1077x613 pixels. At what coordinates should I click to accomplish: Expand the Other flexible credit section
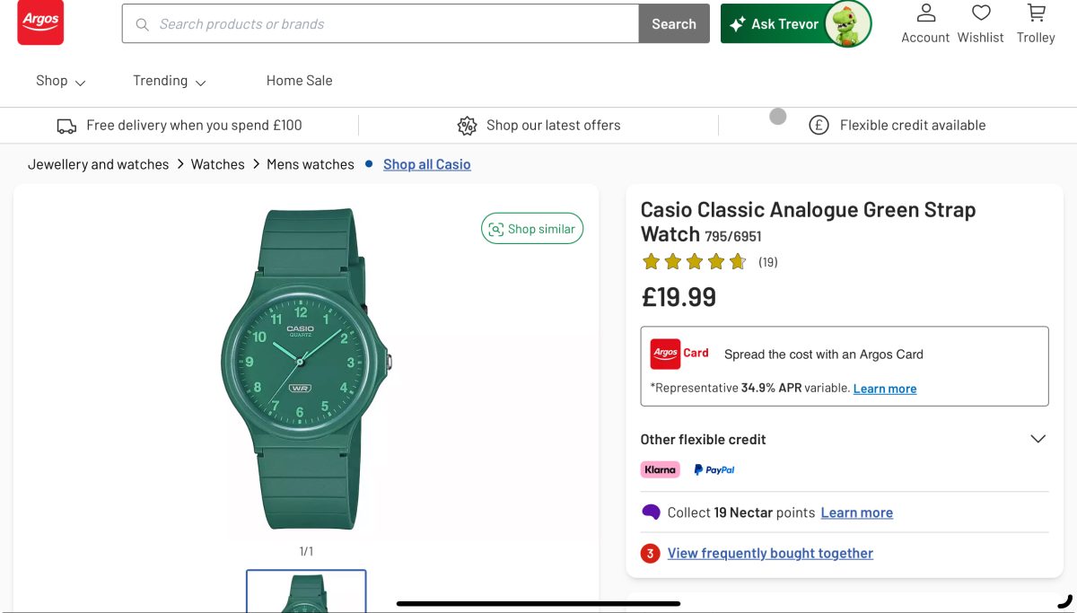[x=845, y=439]
